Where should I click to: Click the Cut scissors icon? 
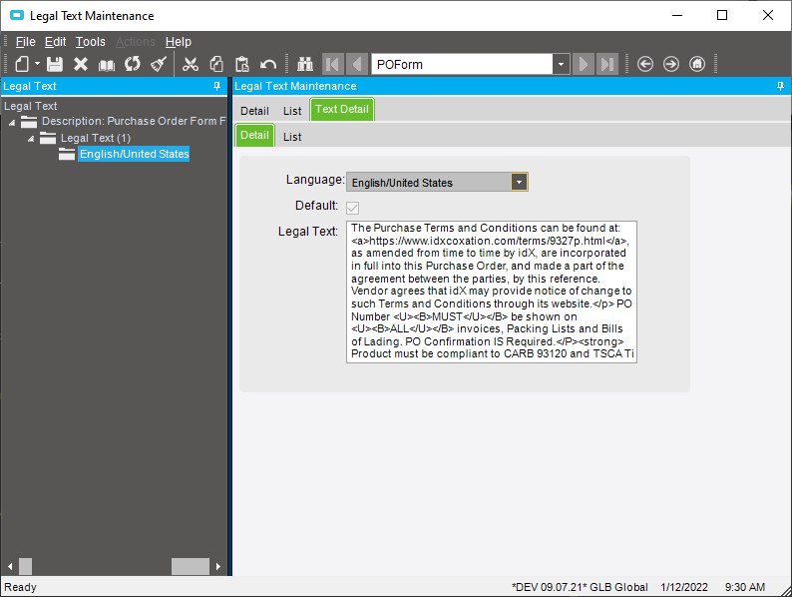tap(191, 64)
